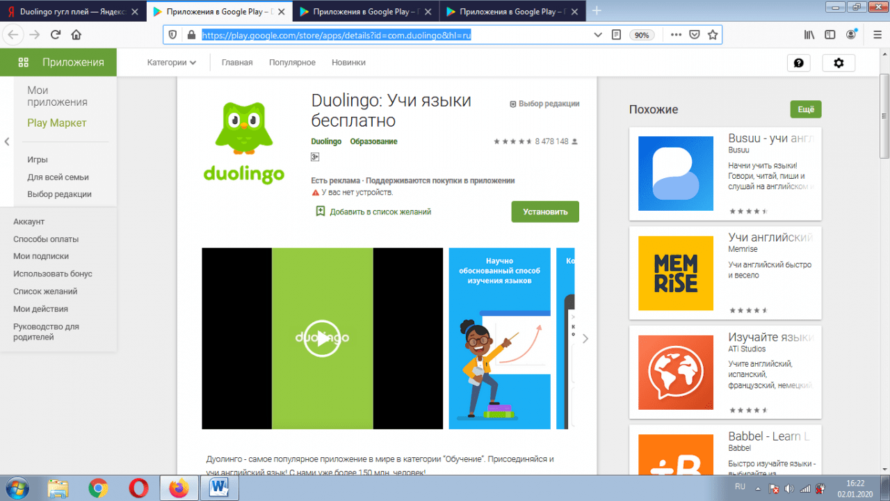The width and height of the screenshot is (890, 501).
Task: Open the address bar history dropdown arrow
Action: (598, 35)
